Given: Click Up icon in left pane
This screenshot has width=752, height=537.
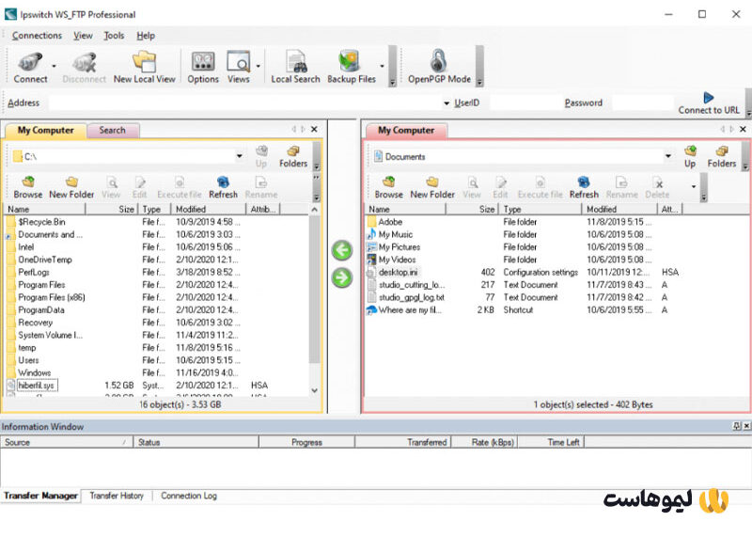Looking at the screenshot, I should click(x=261, y=157).
